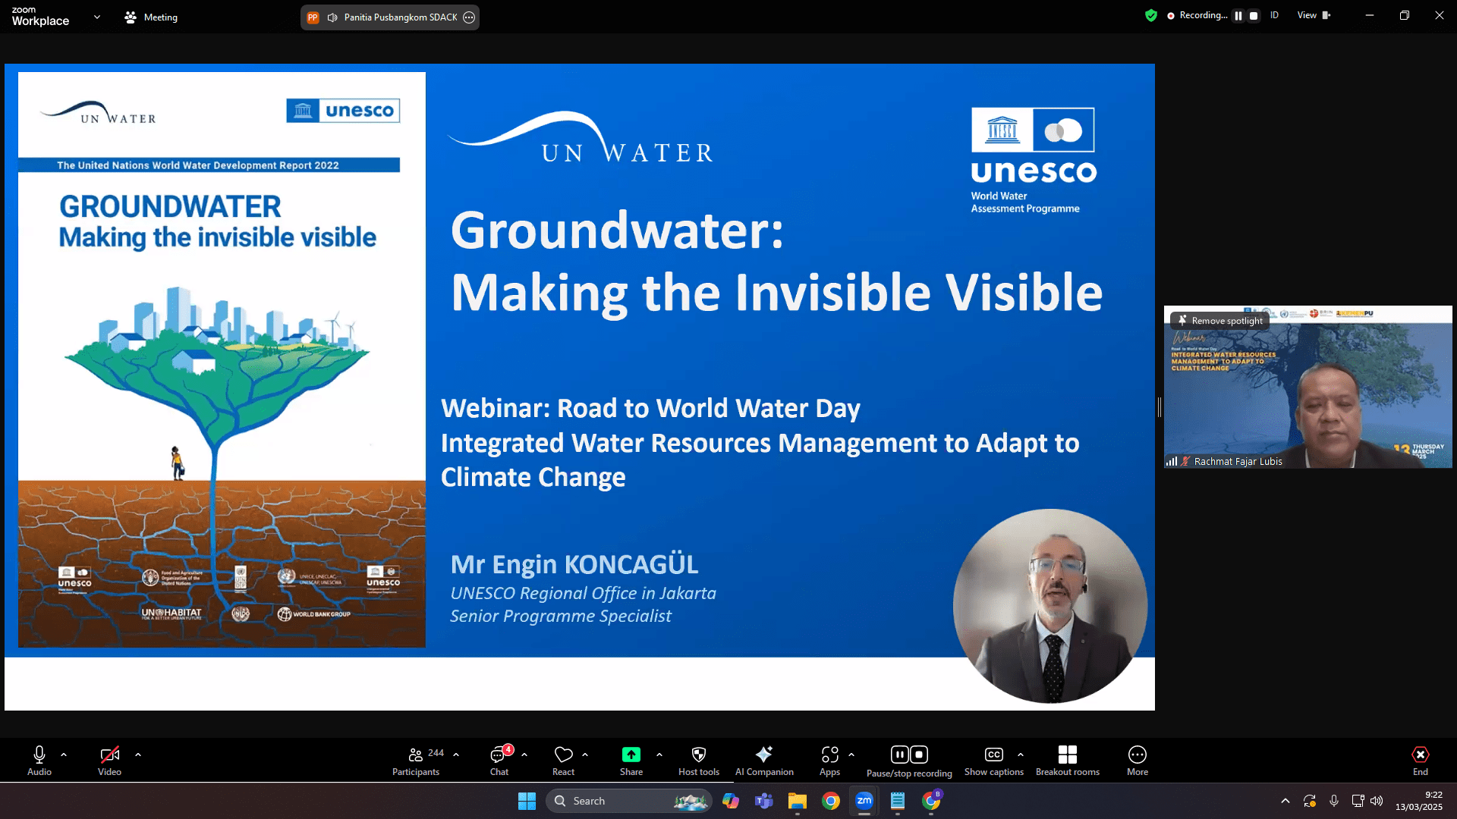Stop recording from the bottom toolbar
The height and width of the screenshot is (819, 1457).
coord(919,754)
